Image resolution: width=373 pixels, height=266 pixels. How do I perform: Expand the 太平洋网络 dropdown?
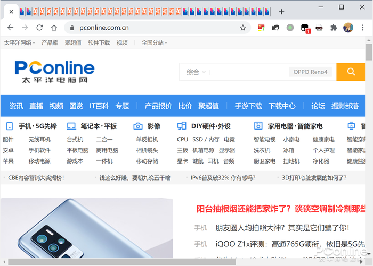click(x=20, y=42)
